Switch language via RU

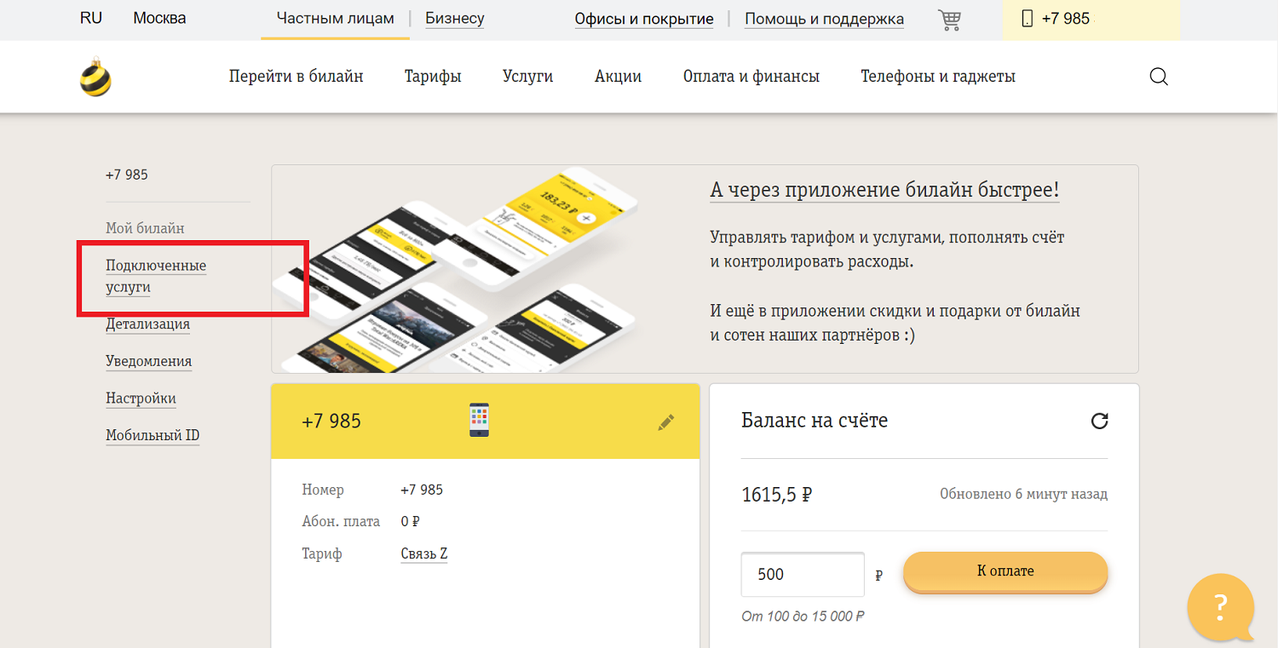point(91,18)
